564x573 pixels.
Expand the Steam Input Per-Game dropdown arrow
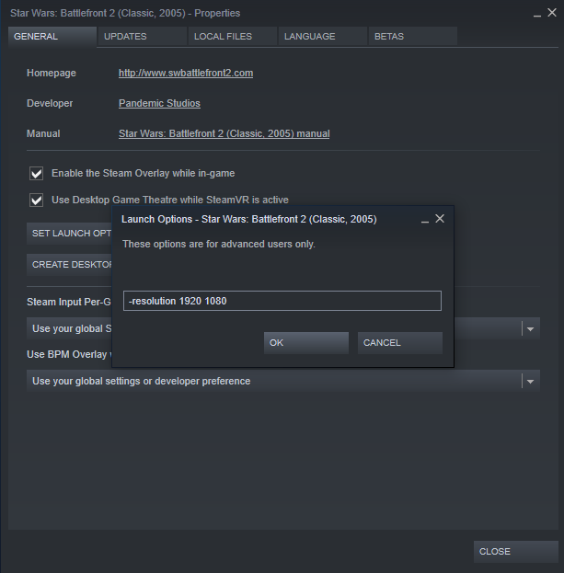tap(530, 329)
